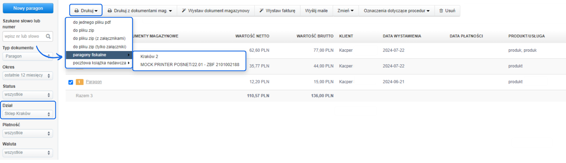
Task: Open the Zmień dropdown
Action: [x=345, y=11]
